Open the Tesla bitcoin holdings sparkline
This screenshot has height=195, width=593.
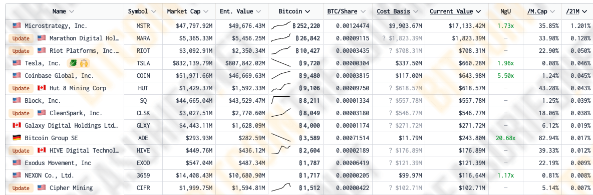281,63
